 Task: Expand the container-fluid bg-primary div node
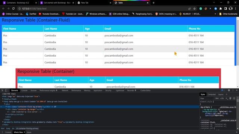[6, 107]
